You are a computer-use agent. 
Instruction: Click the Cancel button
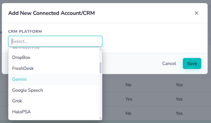tap(169, 63)
